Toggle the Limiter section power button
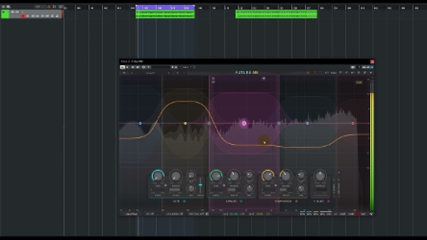The height and width of the screenshot is (240, 427). (329, 201)
